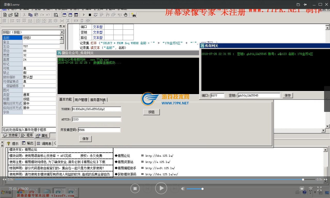330x198 pixels.
Task: Click the New file toolbar icon
Action: pyautogui.click(x=5, y=15)
